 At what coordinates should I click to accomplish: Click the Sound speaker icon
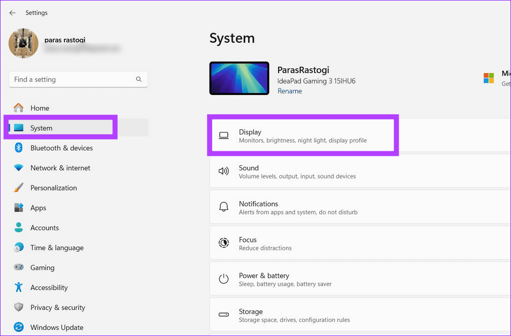click(x=224, y=171)
